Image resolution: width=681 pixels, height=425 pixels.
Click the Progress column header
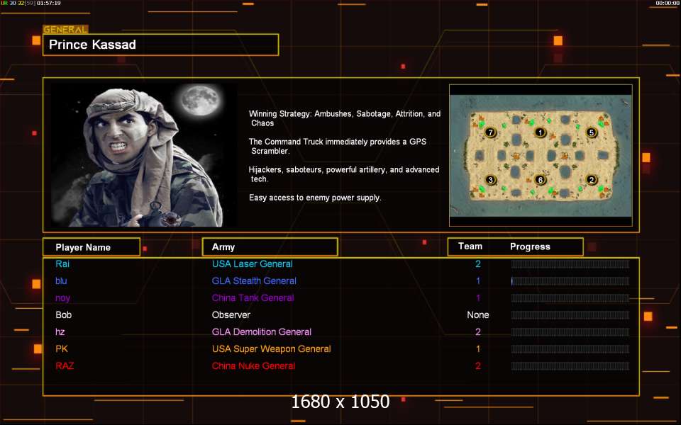tap(530, 246)
